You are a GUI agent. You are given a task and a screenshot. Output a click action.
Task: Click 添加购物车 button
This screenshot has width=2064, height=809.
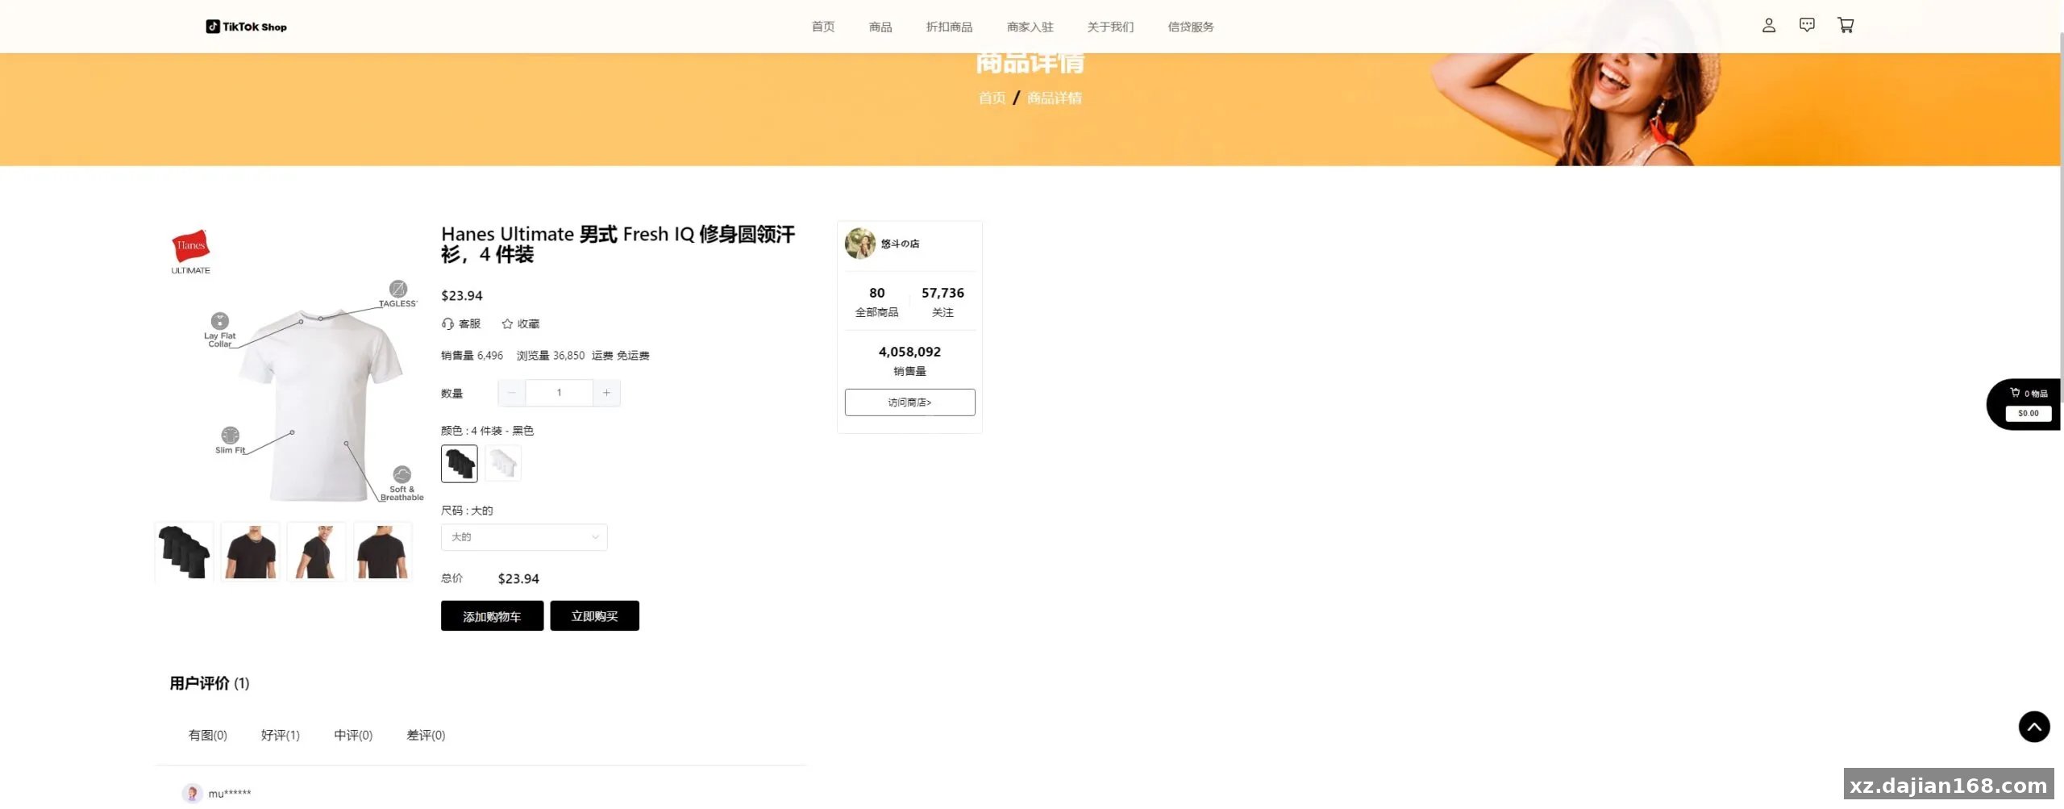(x=492, y=616)
